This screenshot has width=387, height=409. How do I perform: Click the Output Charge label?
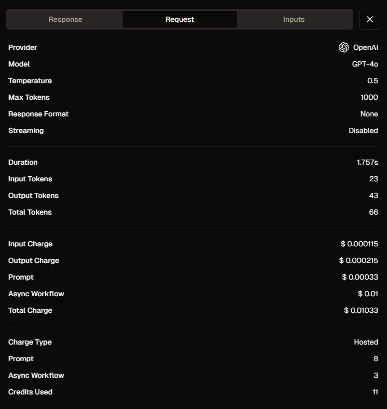(34, 260)
